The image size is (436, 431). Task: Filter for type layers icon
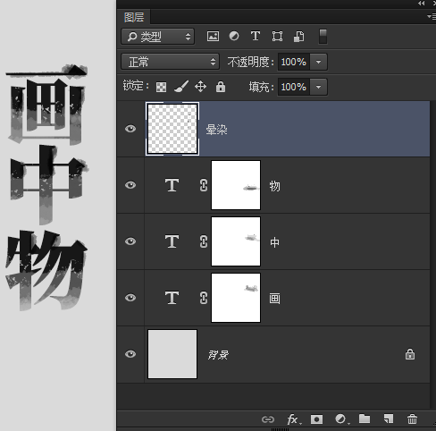(256, 36)
